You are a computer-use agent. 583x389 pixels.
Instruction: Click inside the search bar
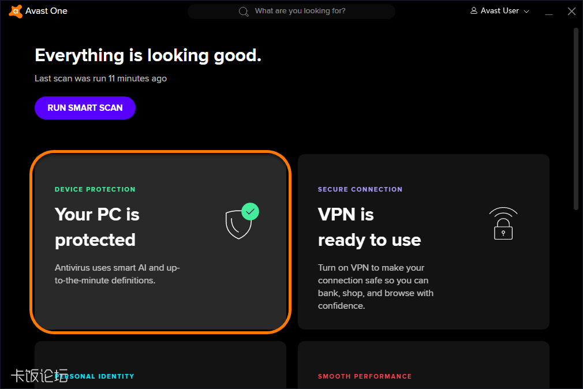(x=291, y=11)
